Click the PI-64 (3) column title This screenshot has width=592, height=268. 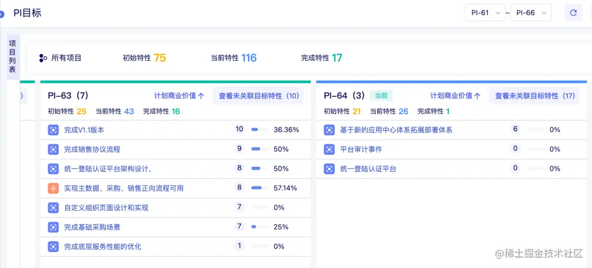click(344, 95)
